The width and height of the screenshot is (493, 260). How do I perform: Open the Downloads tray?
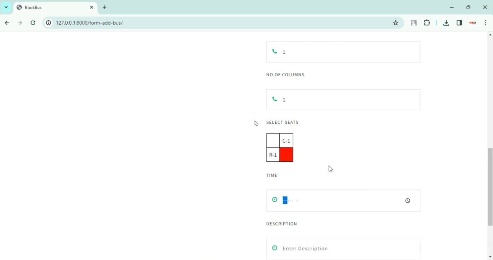[x=446, y=23]
